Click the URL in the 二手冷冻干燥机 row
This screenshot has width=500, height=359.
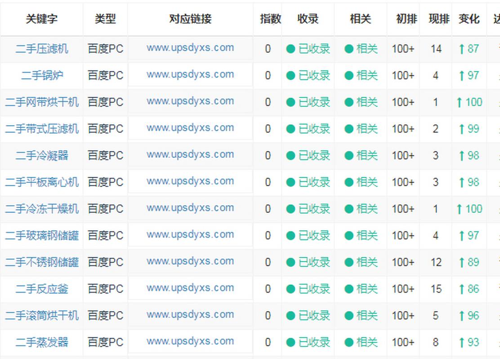coord(190,208)
